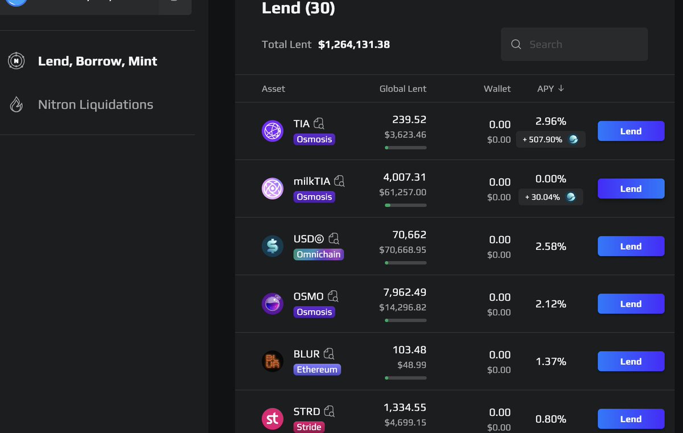Viewport: 683px width, 433px height.
Task: Click milkTIA lent value $61,257.00
Action: 403,193
